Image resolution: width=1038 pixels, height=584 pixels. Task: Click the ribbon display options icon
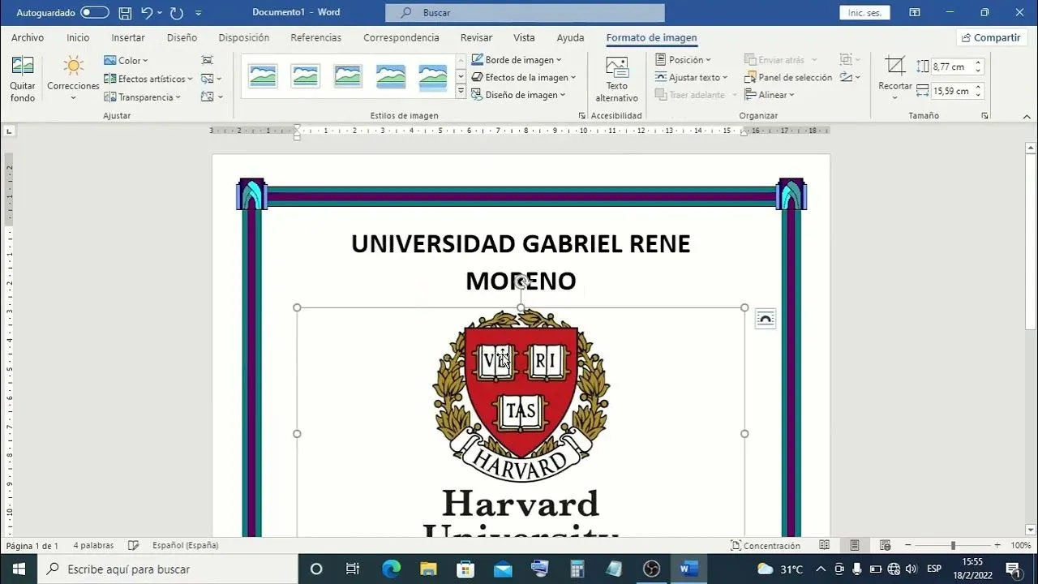coord(915,13)
